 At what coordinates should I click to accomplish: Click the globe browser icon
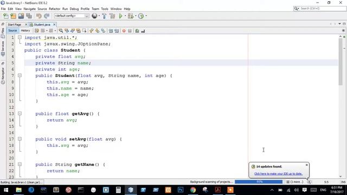[x=94, y=16]
